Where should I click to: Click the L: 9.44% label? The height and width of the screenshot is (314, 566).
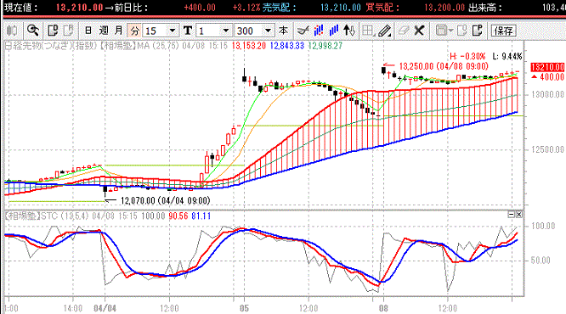click(507, 56)
